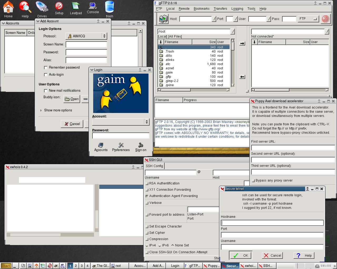The image size is (337, 269).
Task: Click Cancel in Secure telnet dialog
Action: [272, 255]
